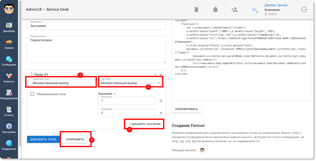Open the Настройки gear section
This screenshot has height=161, width=316.
tap(9, 129)
